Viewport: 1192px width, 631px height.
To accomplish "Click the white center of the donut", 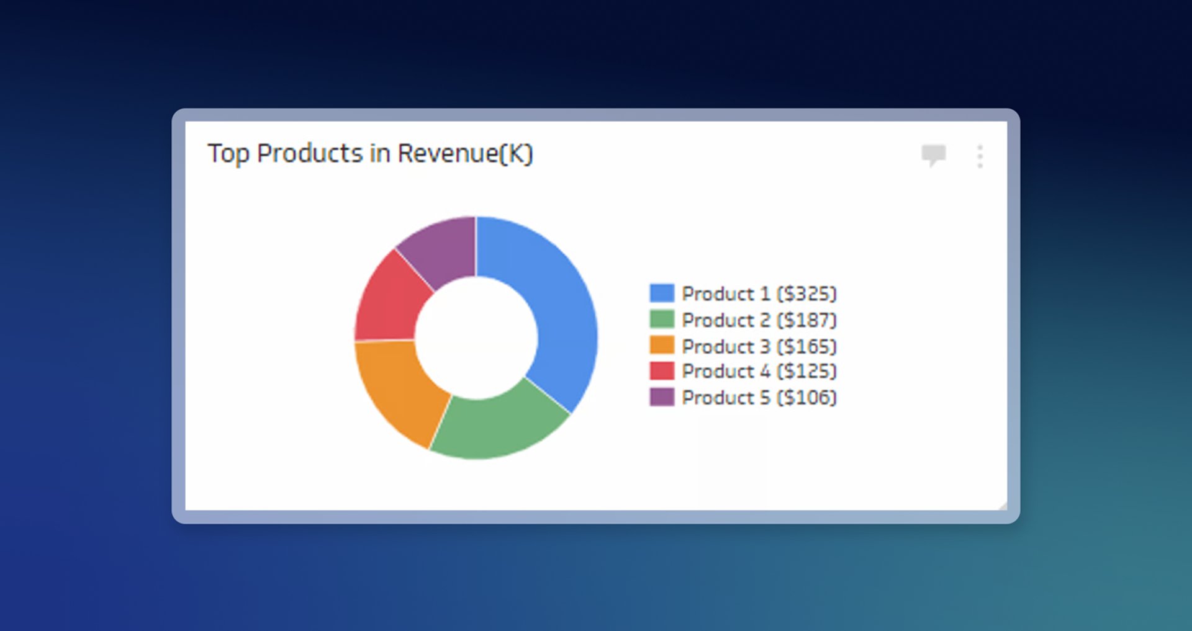I will point(476,338).
